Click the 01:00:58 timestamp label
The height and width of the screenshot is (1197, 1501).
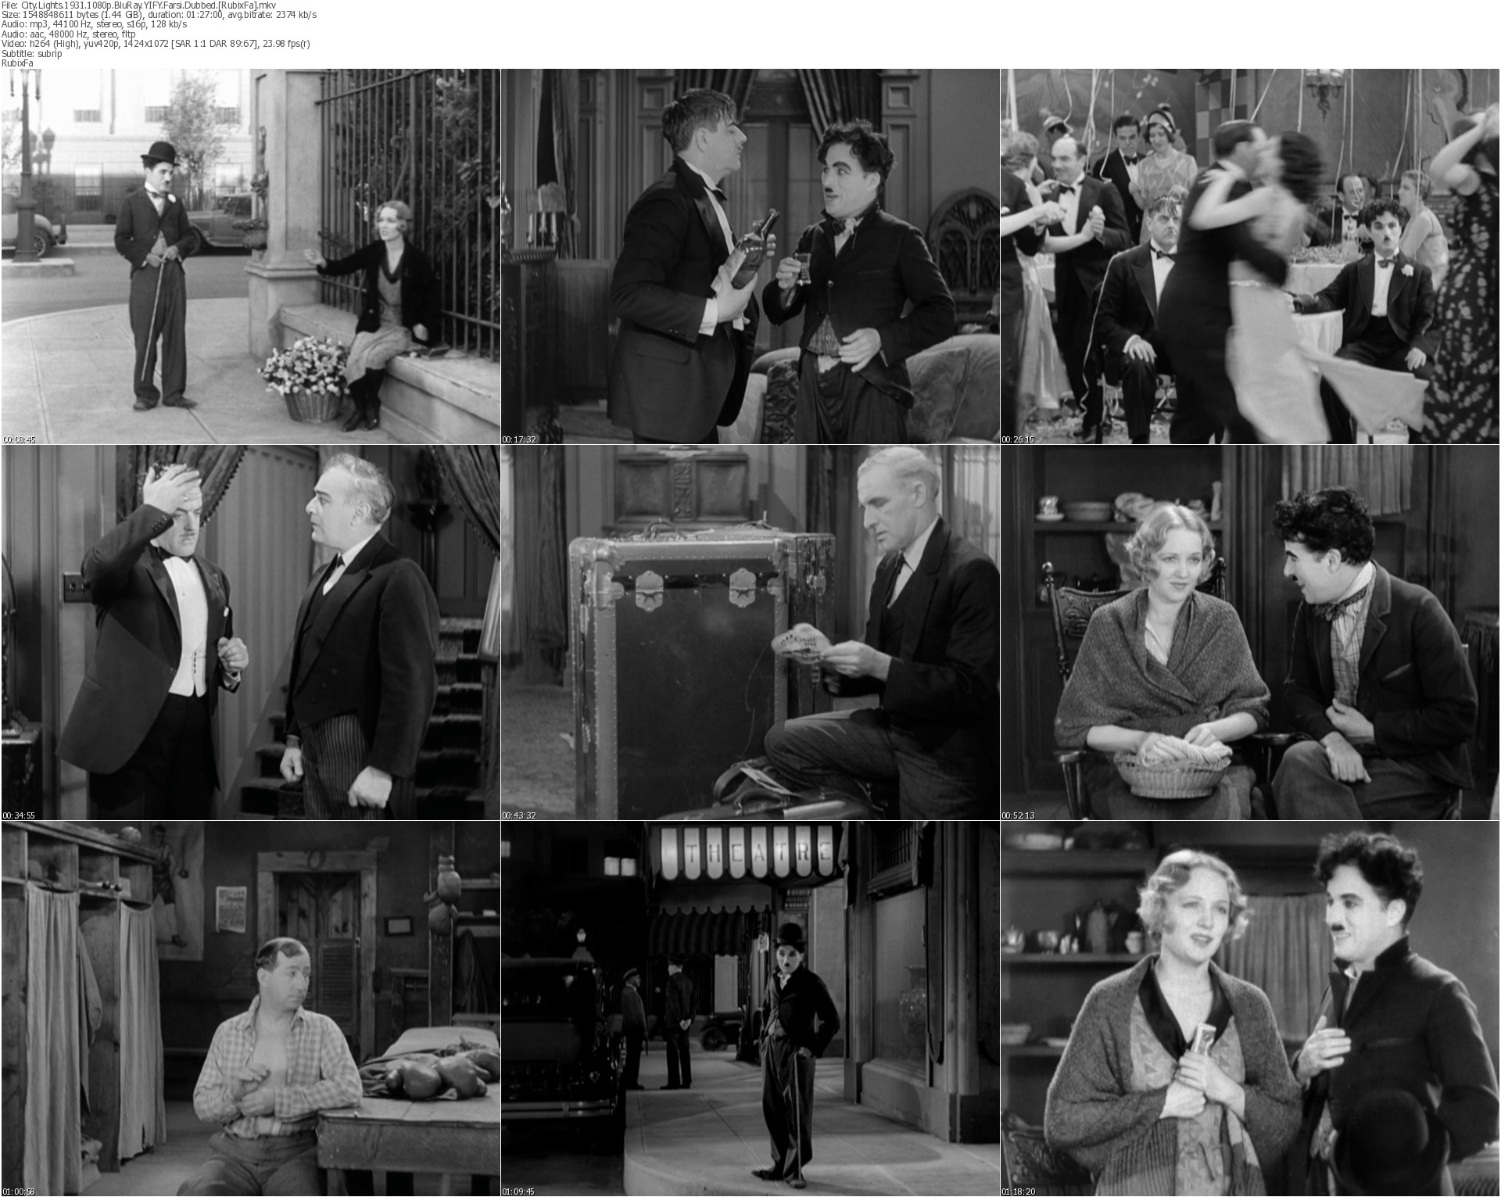20,1192
